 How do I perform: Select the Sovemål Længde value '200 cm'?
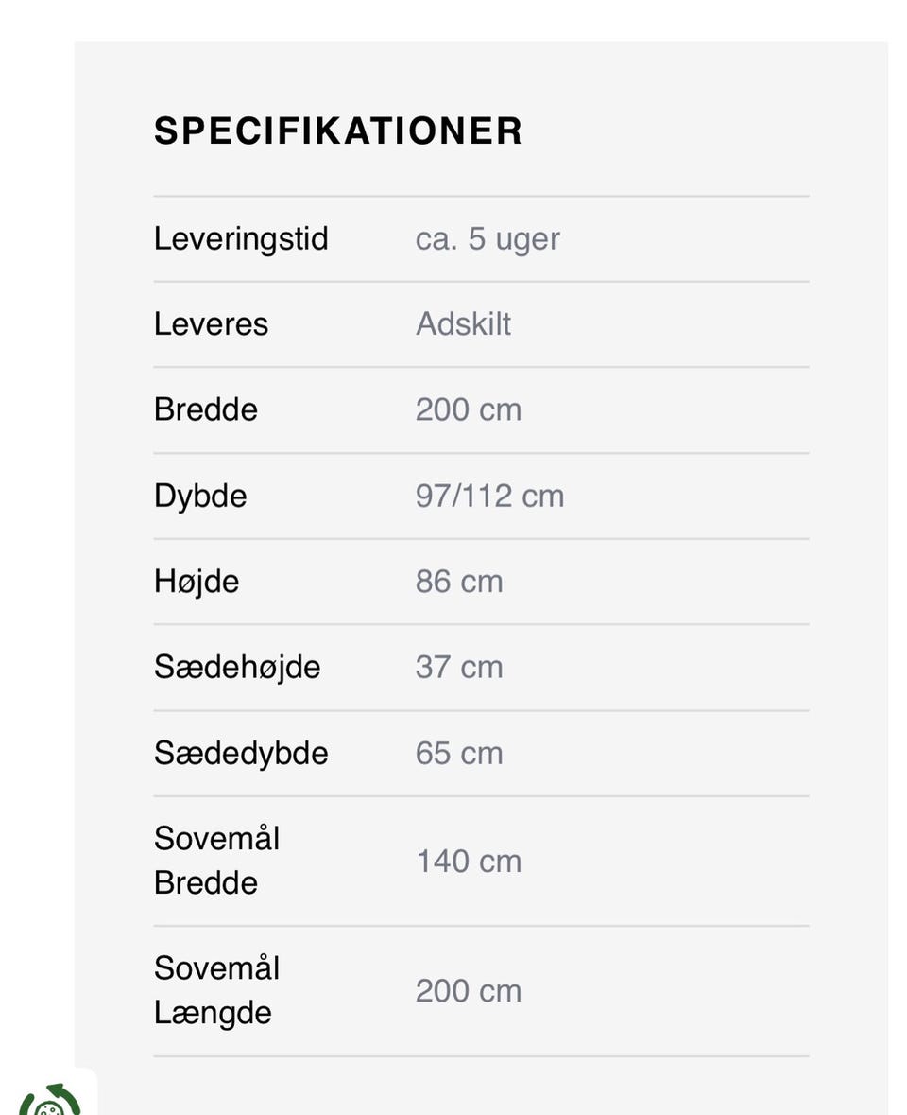469,990
